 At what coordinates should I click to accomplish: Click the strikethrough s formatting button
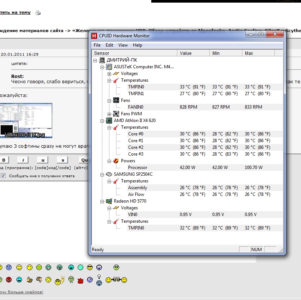(63, 160)
